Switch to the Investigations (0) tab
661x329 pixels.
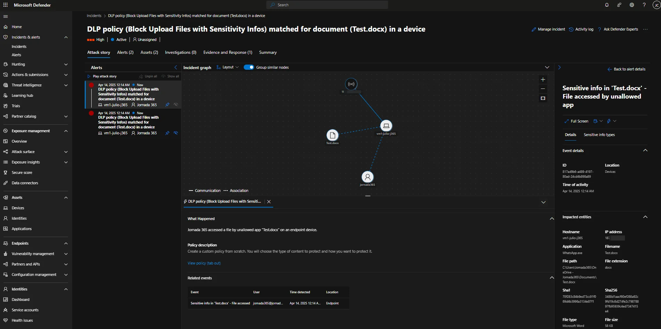(x=181, y=52)
